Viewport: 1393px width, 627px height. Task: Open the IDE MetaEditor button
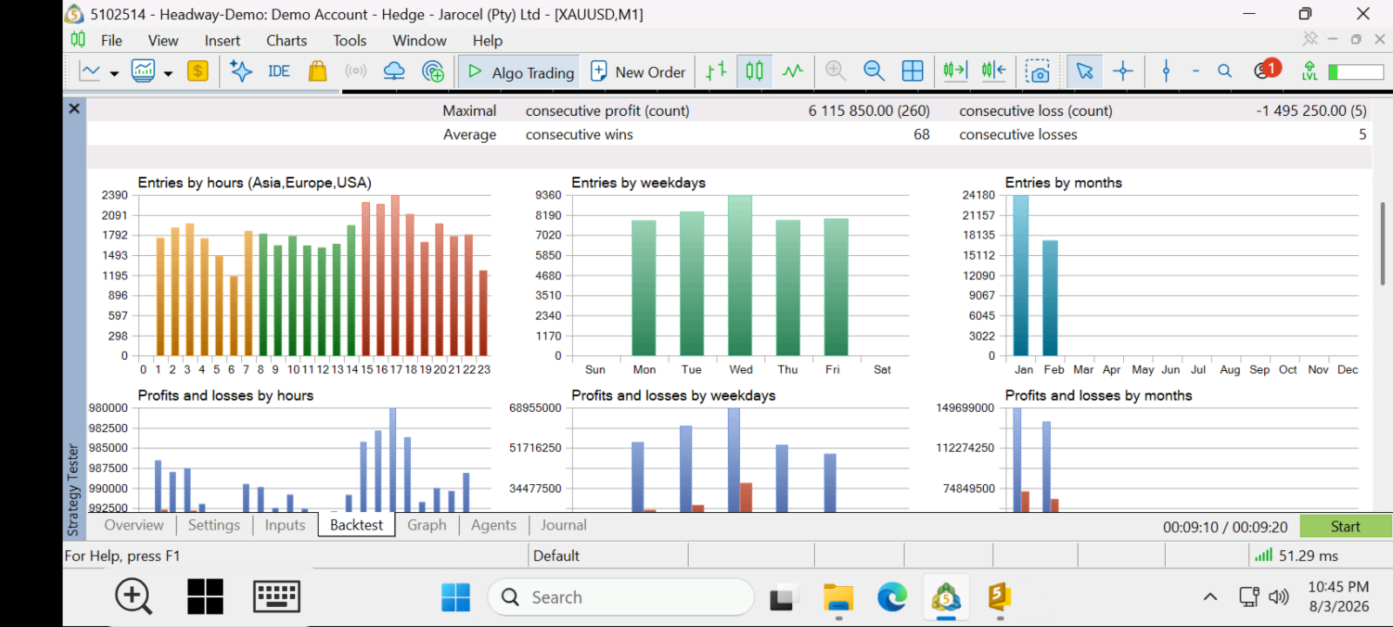pyautogui.click(x=279, y=71)
